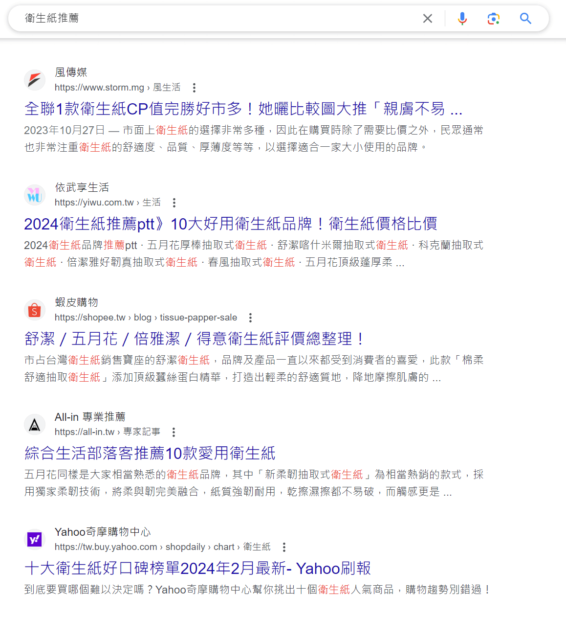Viewport: 566px width, 617px height.
Task: Click the search field containing 衛生紙推薦
Action: pos(215,19)
